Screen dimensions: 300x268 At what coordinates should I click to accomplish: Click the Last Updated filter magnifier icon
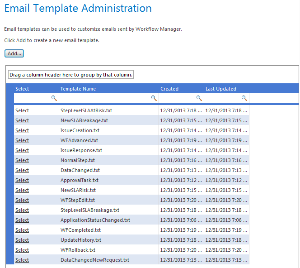point(244,98)
